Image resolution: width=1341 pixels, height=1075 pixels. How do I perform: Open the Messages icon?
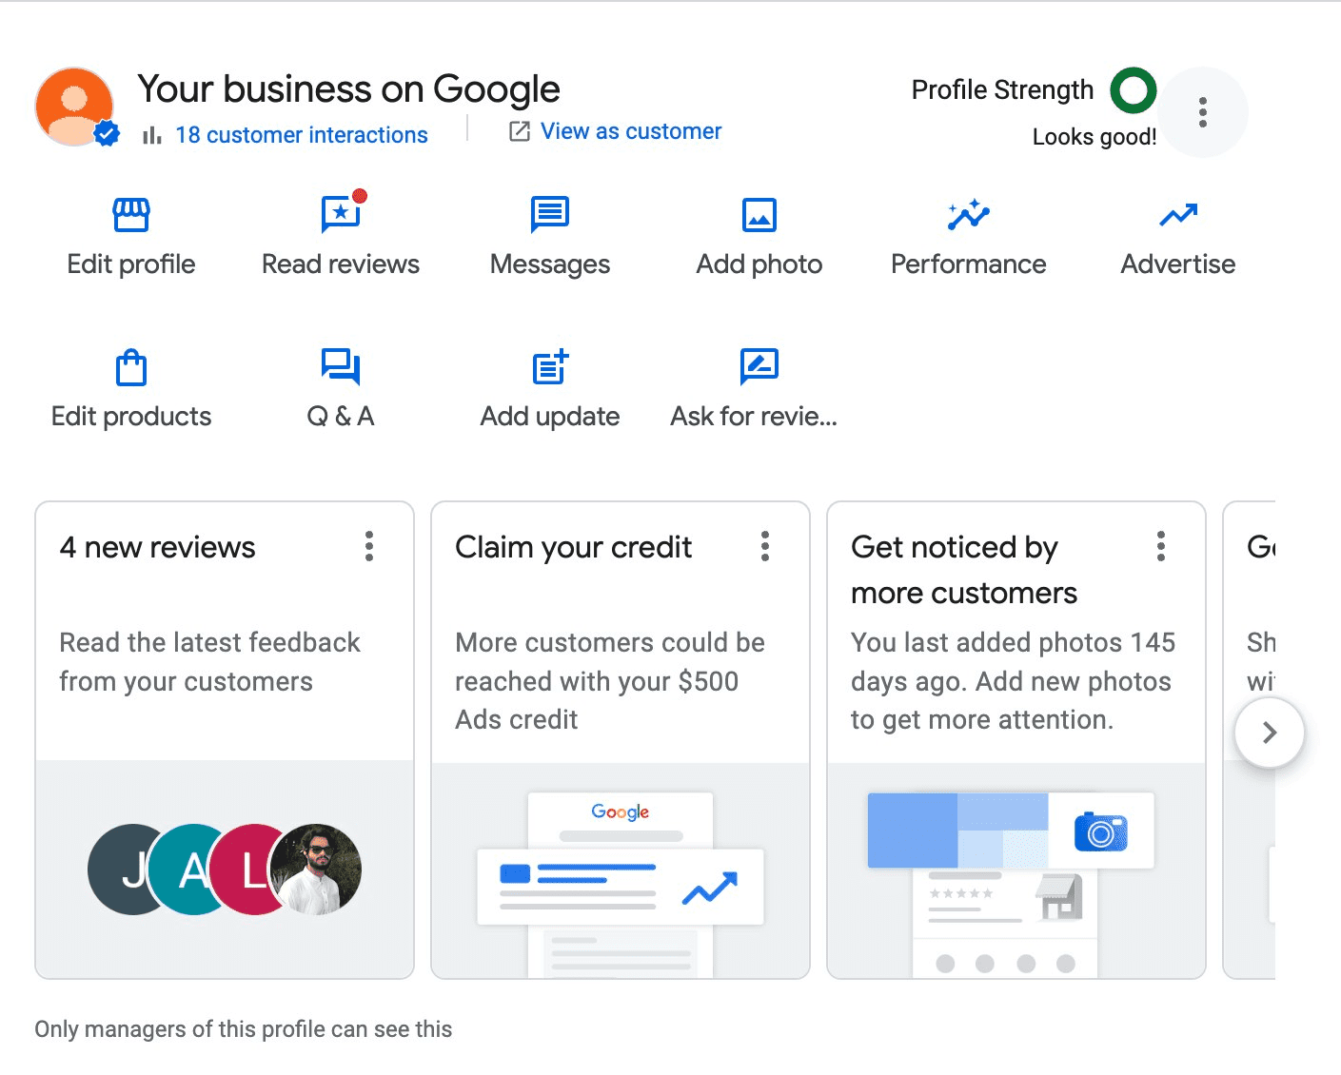click(x=549, y=215)
